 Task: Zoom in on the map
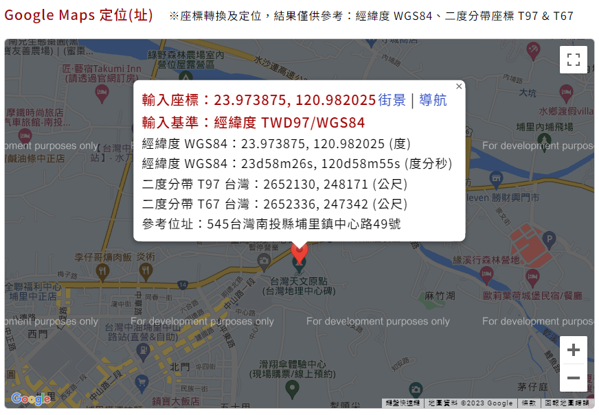point(574,350)
